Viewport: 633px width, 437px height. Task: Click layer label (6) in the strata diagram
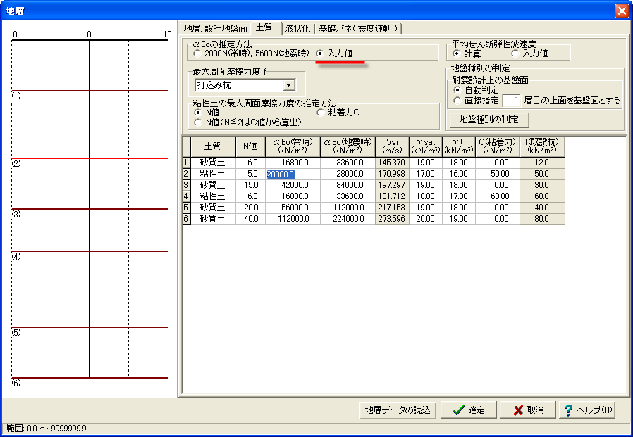pos(16,383)
